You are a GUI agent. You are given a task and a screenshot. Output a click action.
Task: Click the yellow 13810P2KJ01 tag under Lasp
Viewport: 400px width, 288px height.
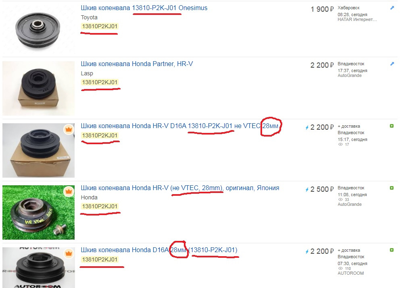(100, 82)
